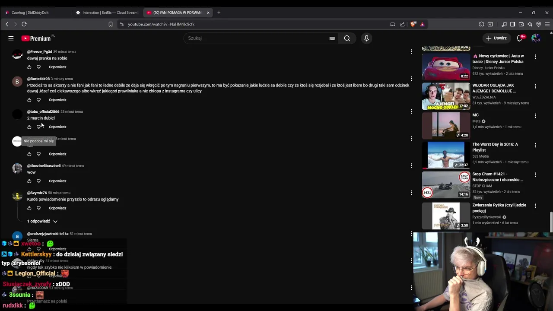Like the comment by @Szymix76

(29, 208)
